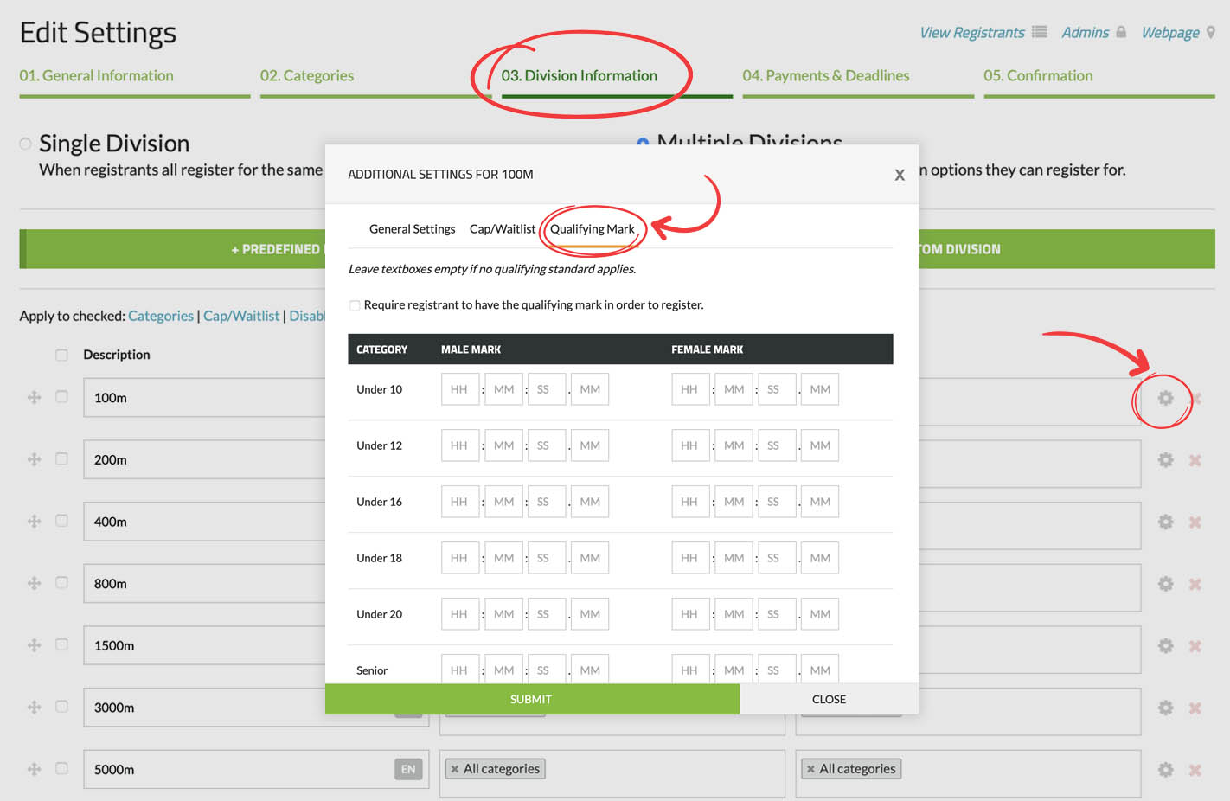Enable the require qualifying mark checkbox
The image size is (1230, 801).
(x=355, y=305)
